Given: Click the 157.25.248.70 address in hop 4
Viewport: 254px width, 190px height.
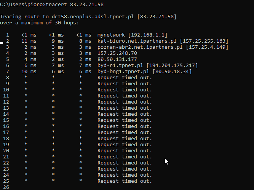Looking at the screenshot, I should pos(117,53).
